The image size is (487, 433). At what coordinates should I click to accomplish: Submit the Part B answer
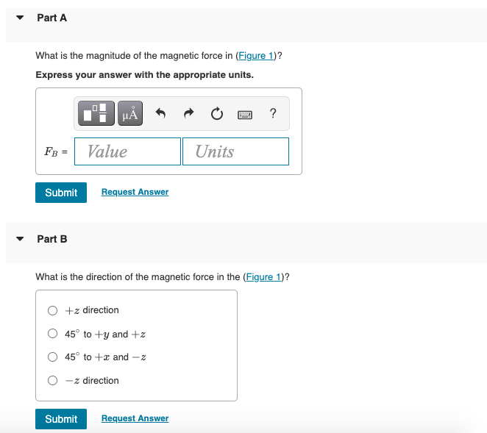click(61, 419)
